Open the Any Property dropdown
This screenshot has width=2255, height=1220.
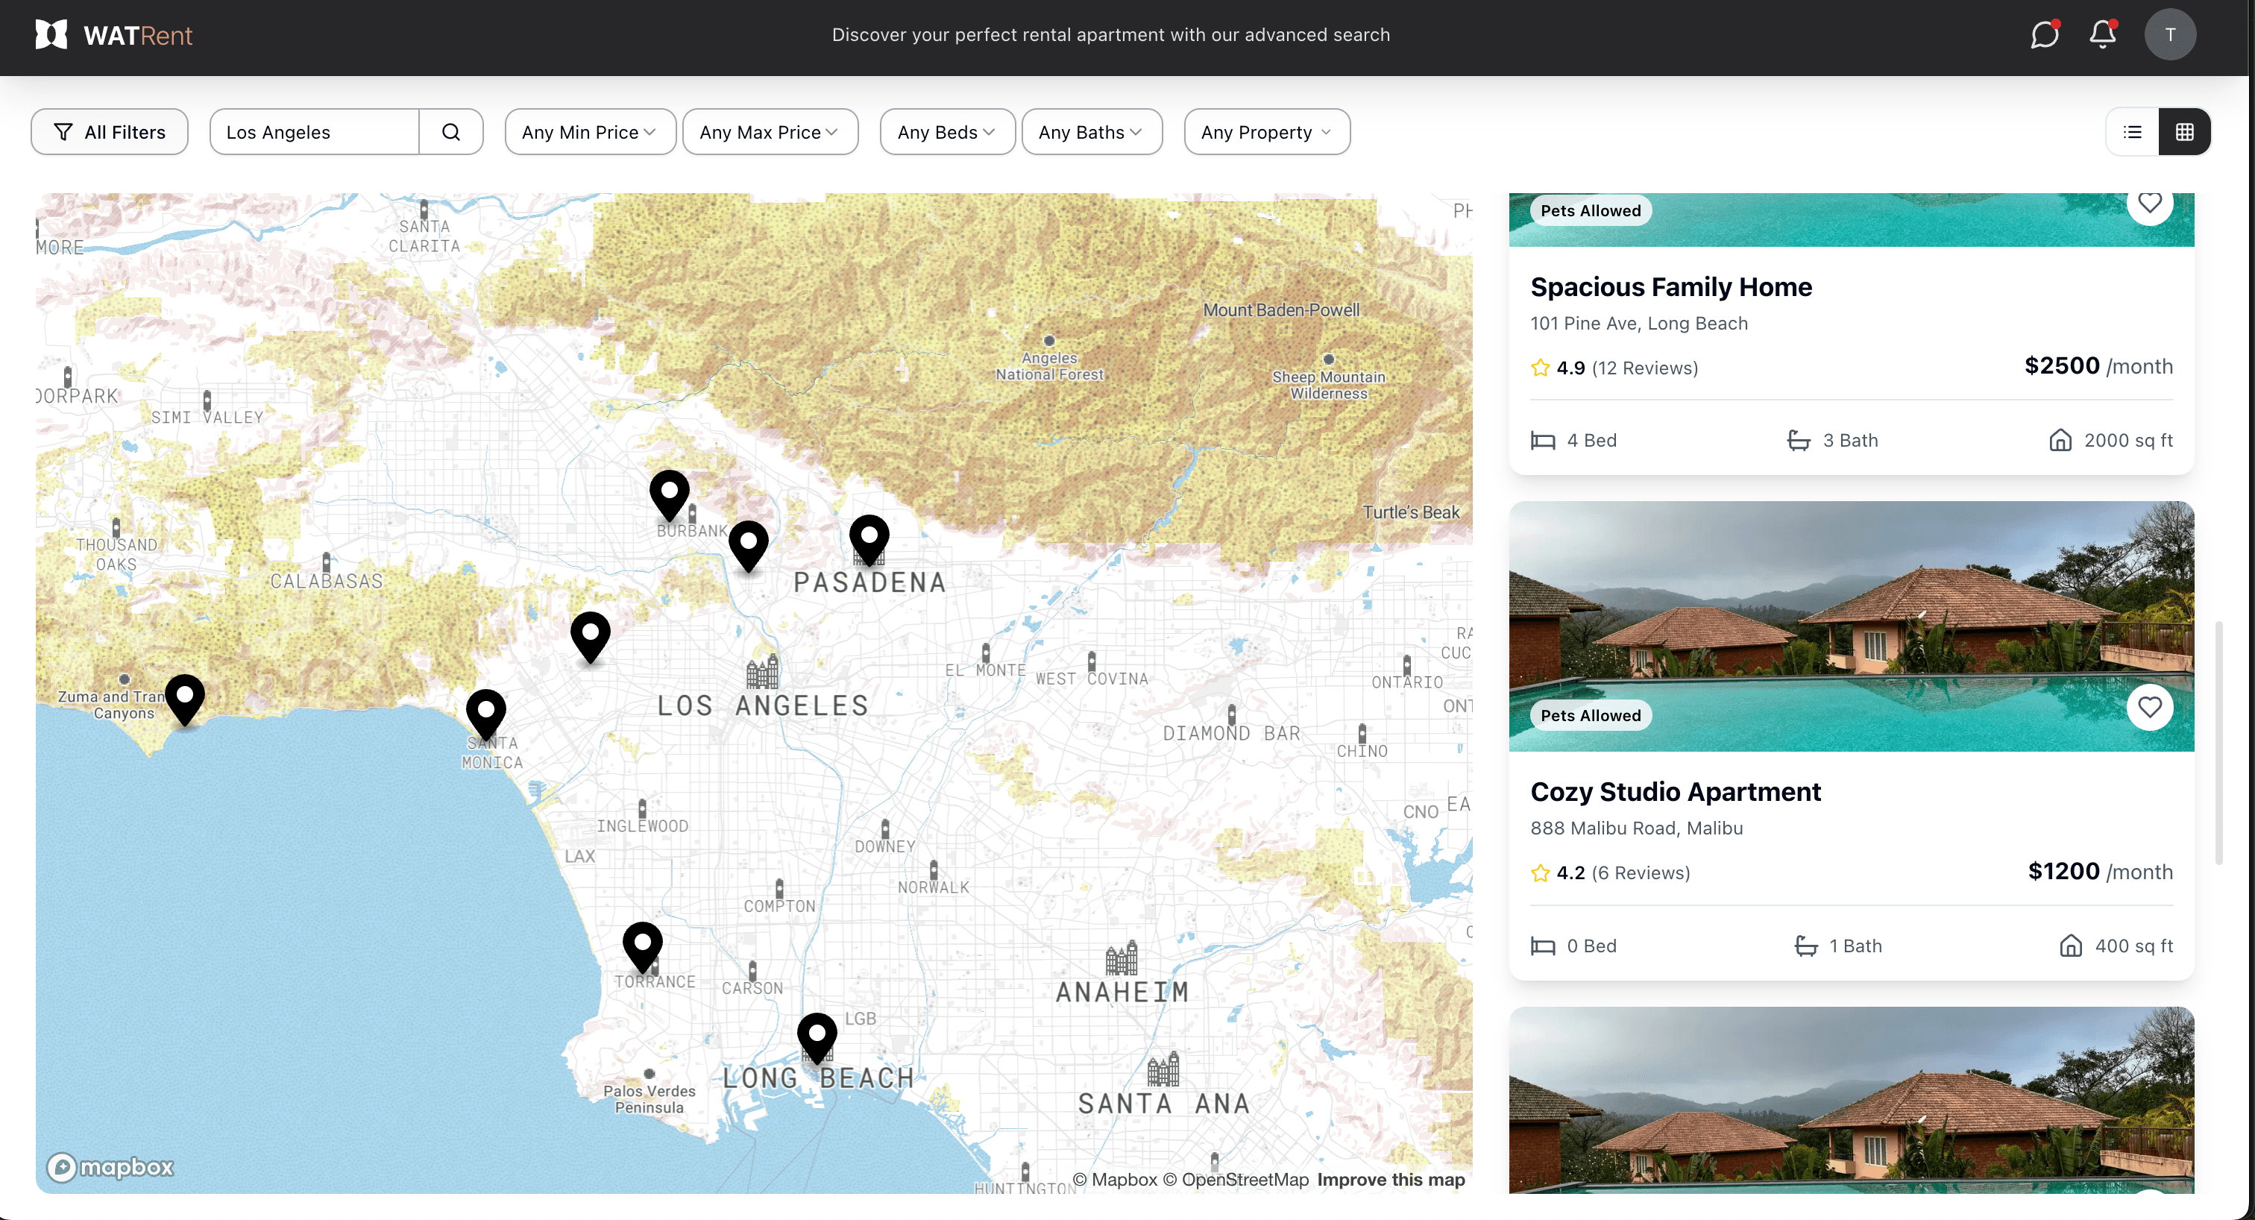1265,132
